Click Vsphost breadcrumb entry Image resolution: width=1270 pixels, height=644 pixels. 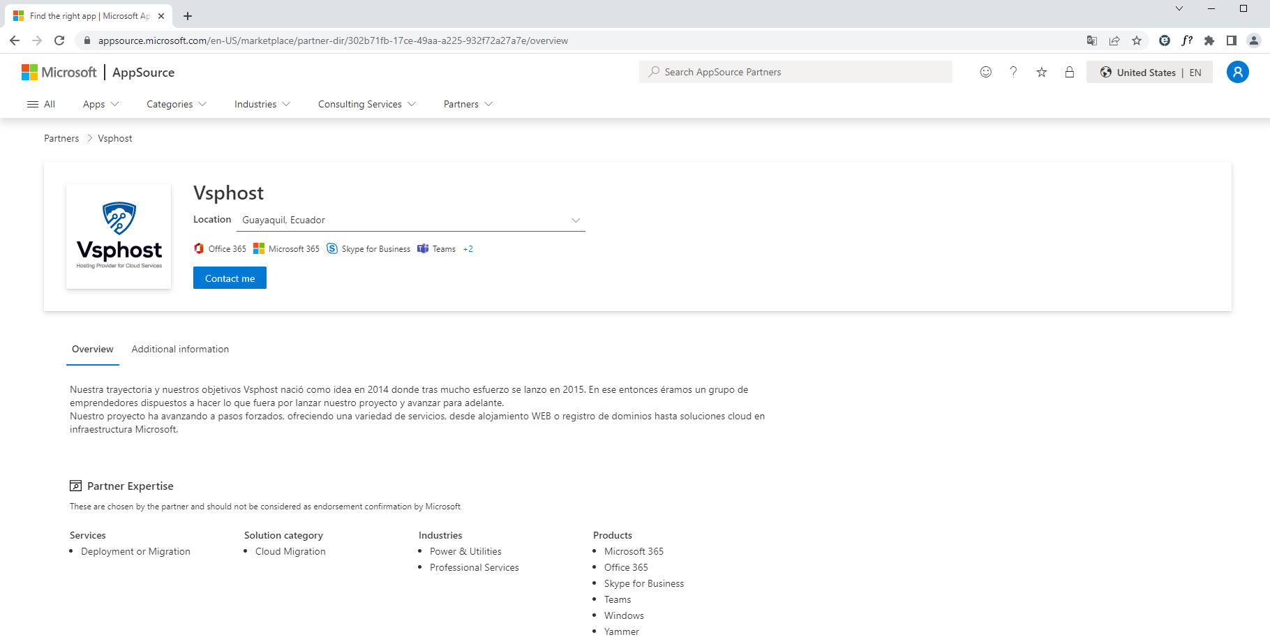[x=115, y=138]
